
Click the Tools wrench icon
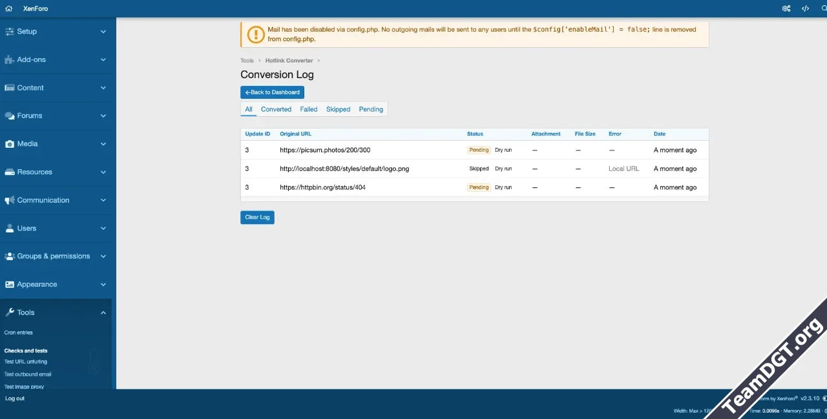10,312
